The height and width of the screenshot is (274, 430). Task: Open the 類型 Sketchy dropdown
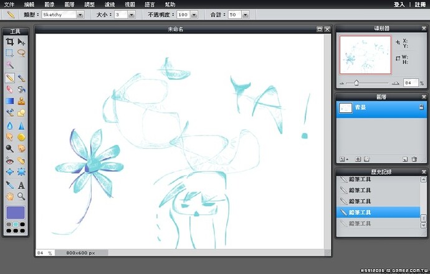pyautogui.click(x=80, y=14)
